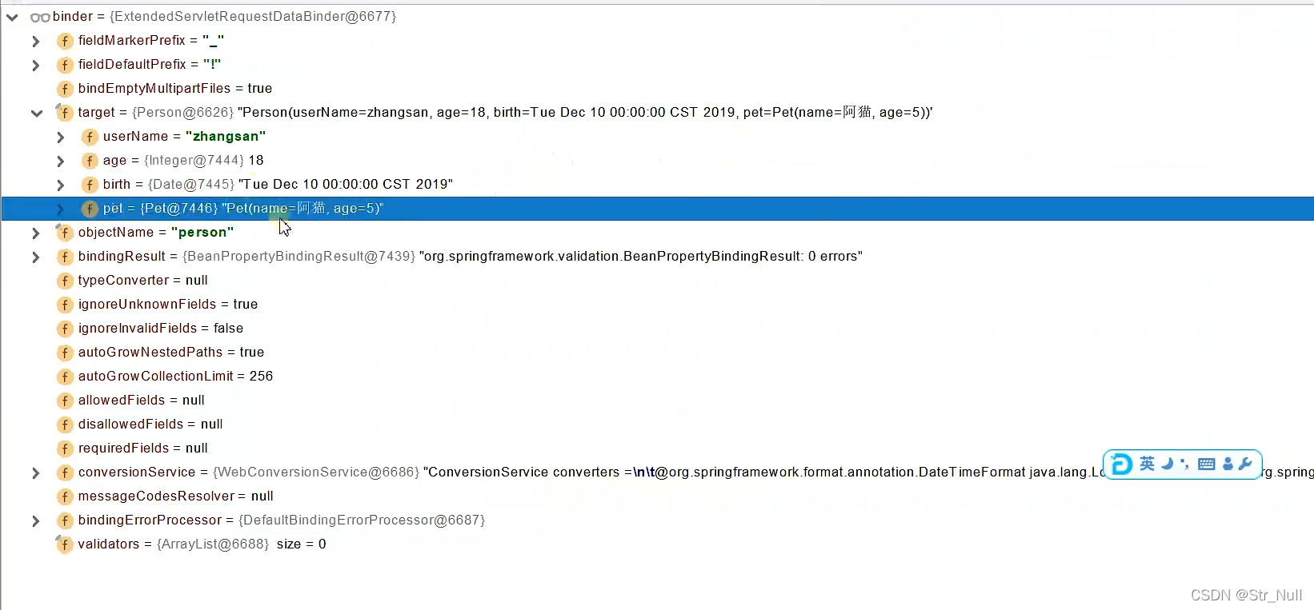Select the target = {Person@6626} row text
Image resolution: width=1314 pixels, height=610 pixels.
(x=506, y=113)
